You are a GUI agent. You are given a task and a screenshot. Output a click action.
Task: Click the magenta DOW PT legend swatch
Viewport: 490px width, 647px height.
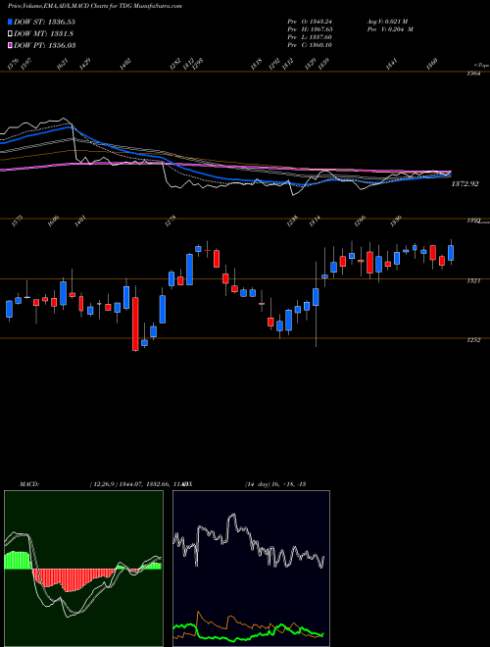(10, 45)
